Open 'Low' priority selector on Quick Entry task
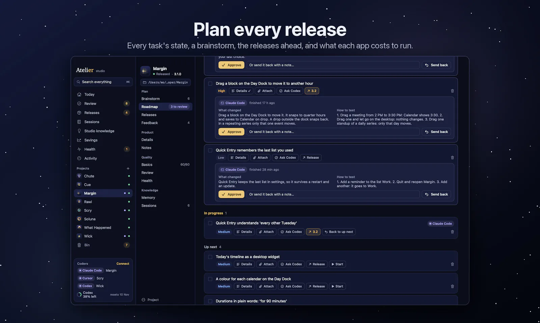Screen dimensions: 540x323 (221, 158)
